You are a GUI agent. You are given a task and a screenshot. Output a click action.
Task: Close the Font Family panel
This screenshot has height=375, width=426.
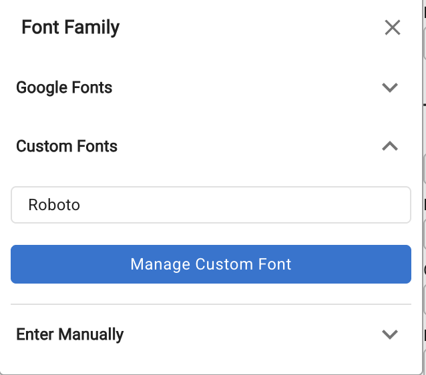tap(393, 27)
